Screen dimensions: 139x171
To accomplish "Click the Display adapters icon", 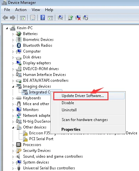I will coord(19,63).
